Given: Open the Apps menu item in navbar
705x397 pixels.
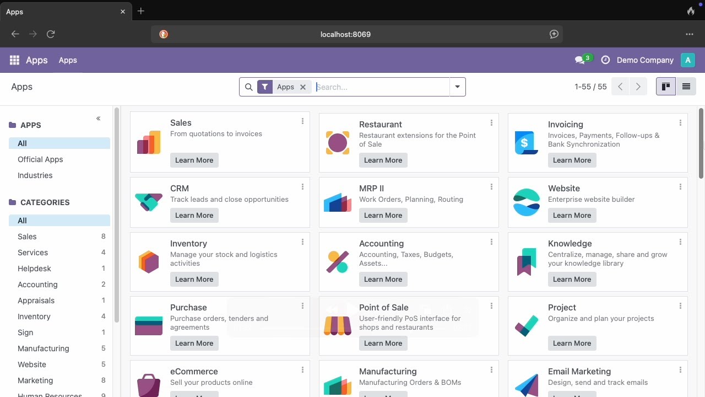Looking at the screenshot, I should [68, 60].
